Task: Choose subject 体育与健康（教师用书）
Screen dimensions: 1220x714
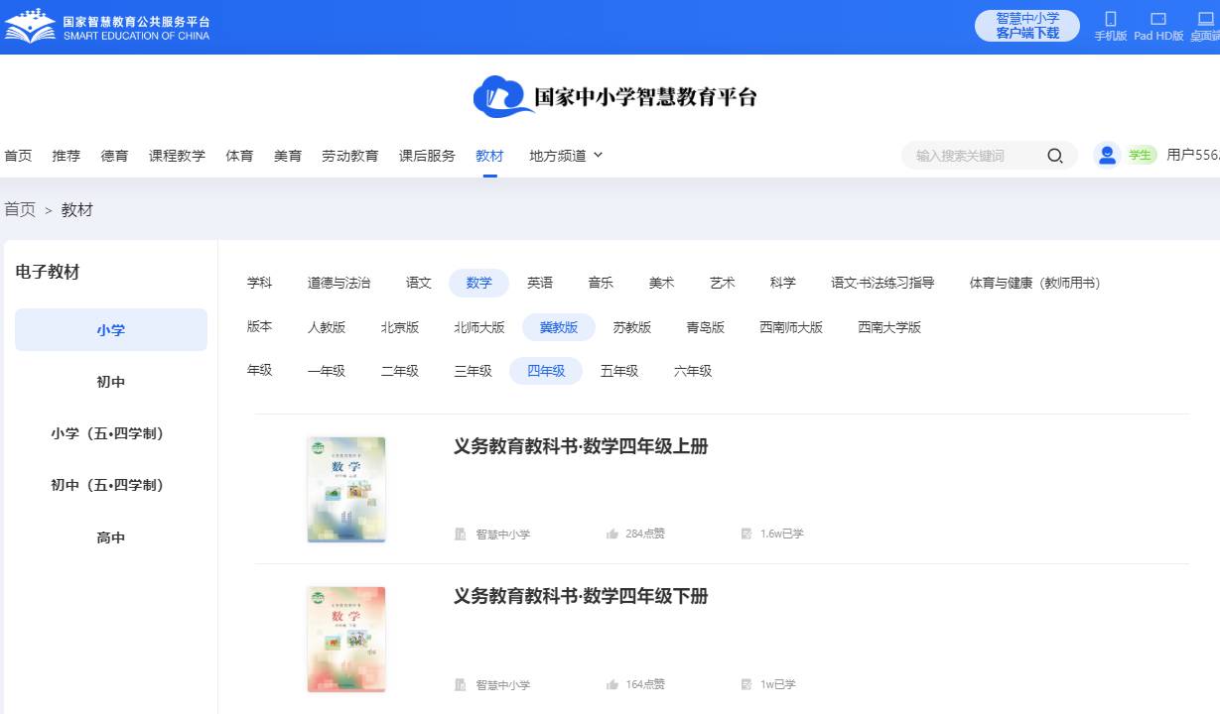Action: [1035, 283]
